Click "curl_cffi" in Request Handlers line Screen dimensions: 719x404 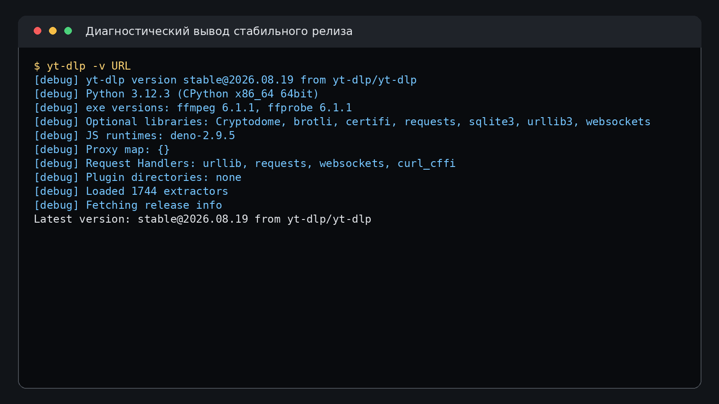point(426,163)
